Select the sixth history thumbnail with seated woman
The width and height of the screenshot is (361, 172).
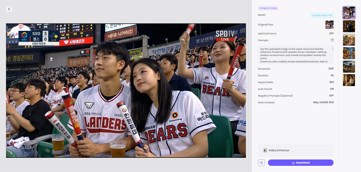point(349,80)
